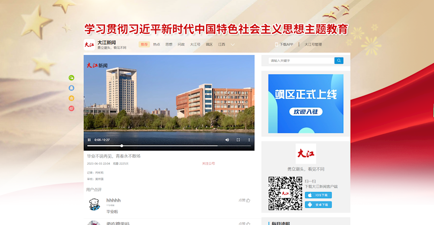The image size is (434, 225).
Task: Share to Weibo sidebar icon
Action: click(x=72, y=109)
